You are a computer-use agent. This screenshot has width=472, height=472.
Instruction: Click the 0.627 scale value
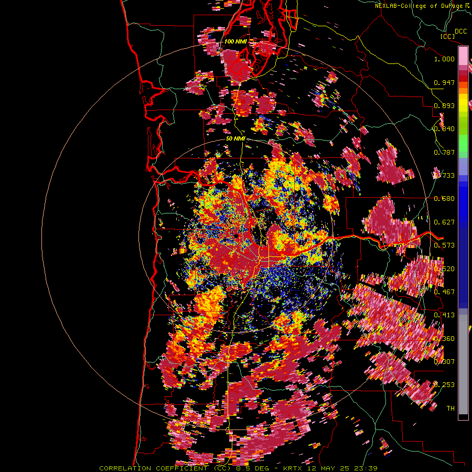pos(444,222)
